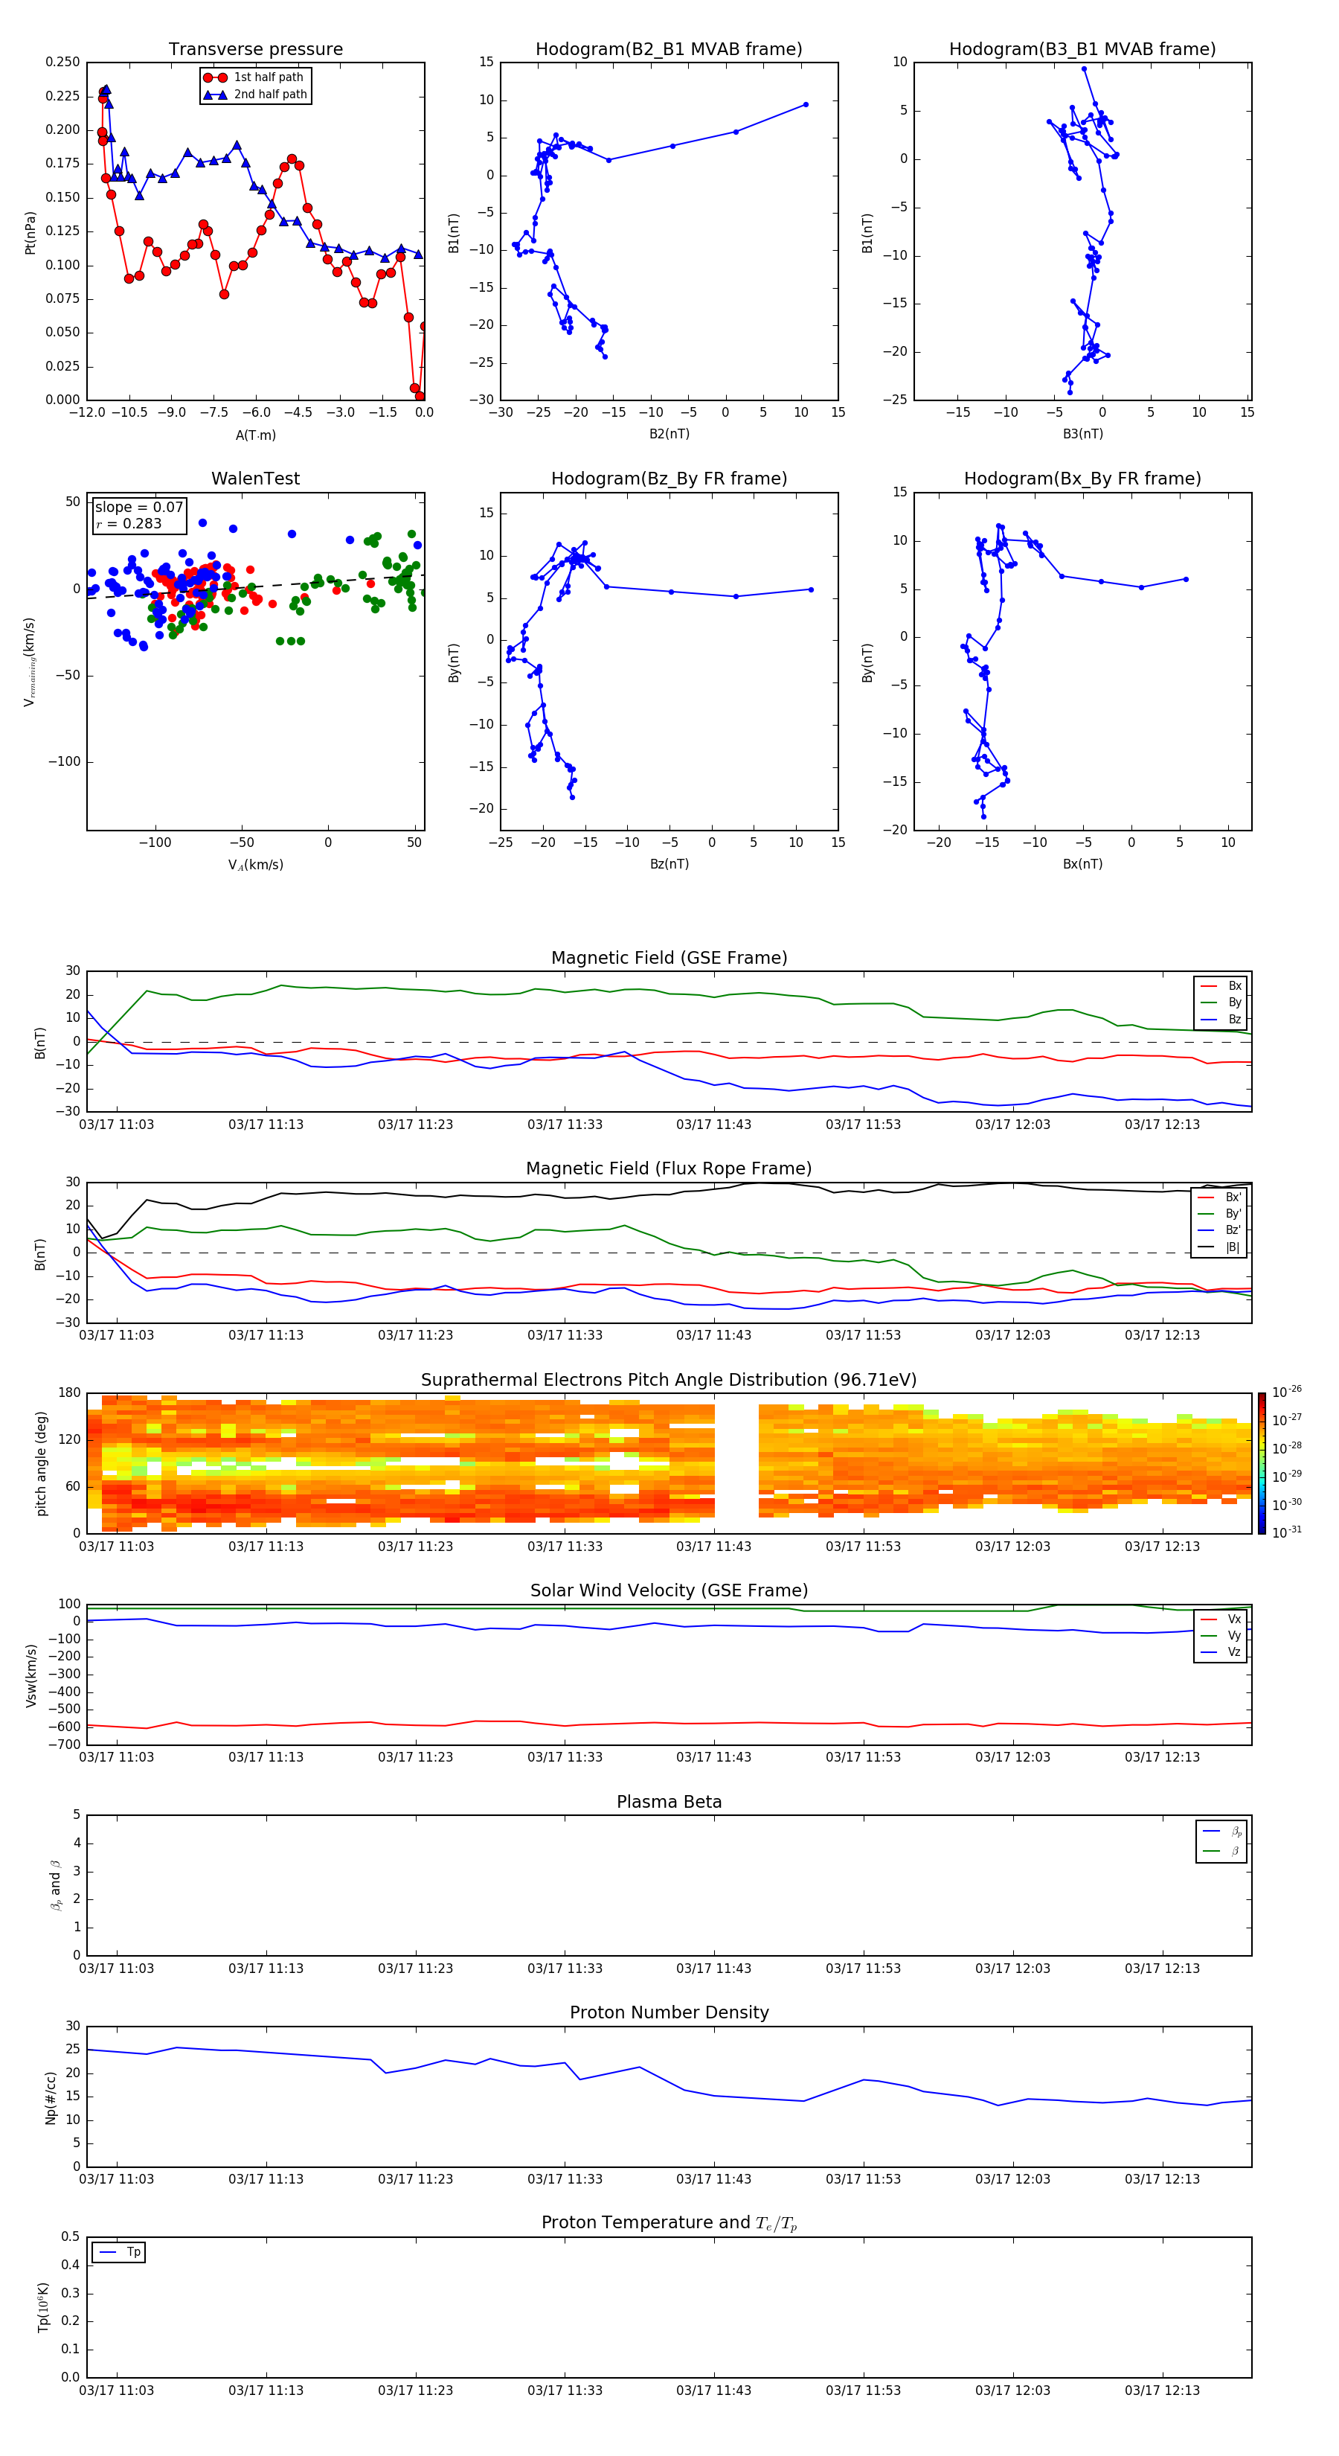Select the "2nd half path" legend entry
The height and width of the screenshot is (2456, 1339).
click(255, 95)
